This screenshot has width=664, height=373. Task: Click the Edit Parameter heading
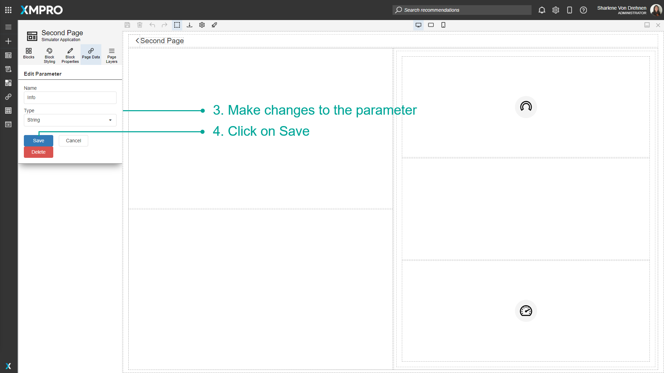coord(43,74)
